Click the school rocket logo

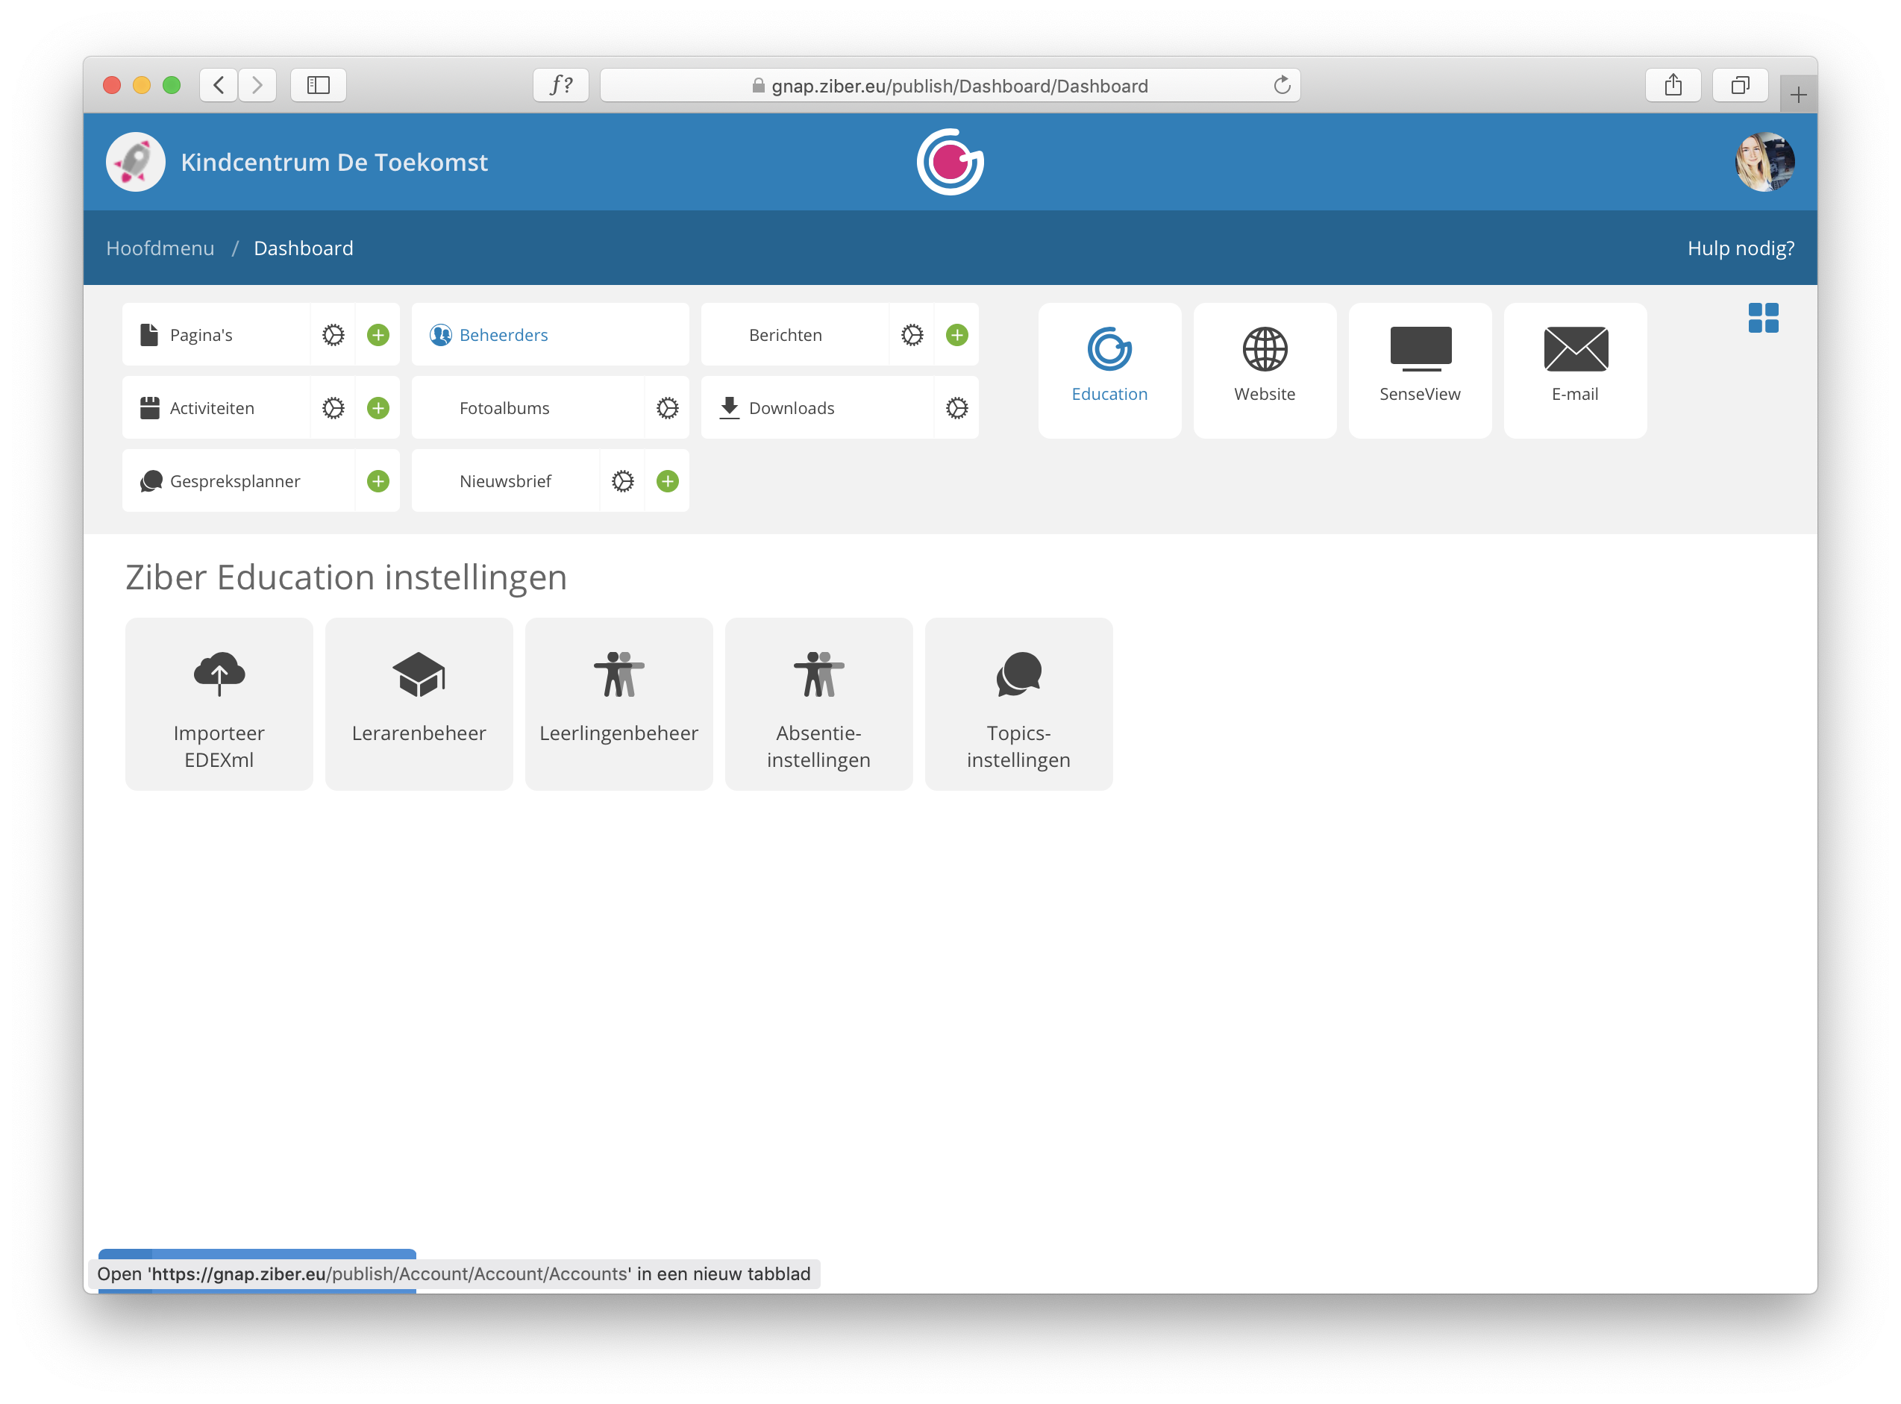(135, 161)
